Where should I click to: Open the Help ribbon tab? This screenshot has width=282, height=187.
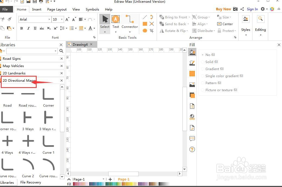point(109,9)
